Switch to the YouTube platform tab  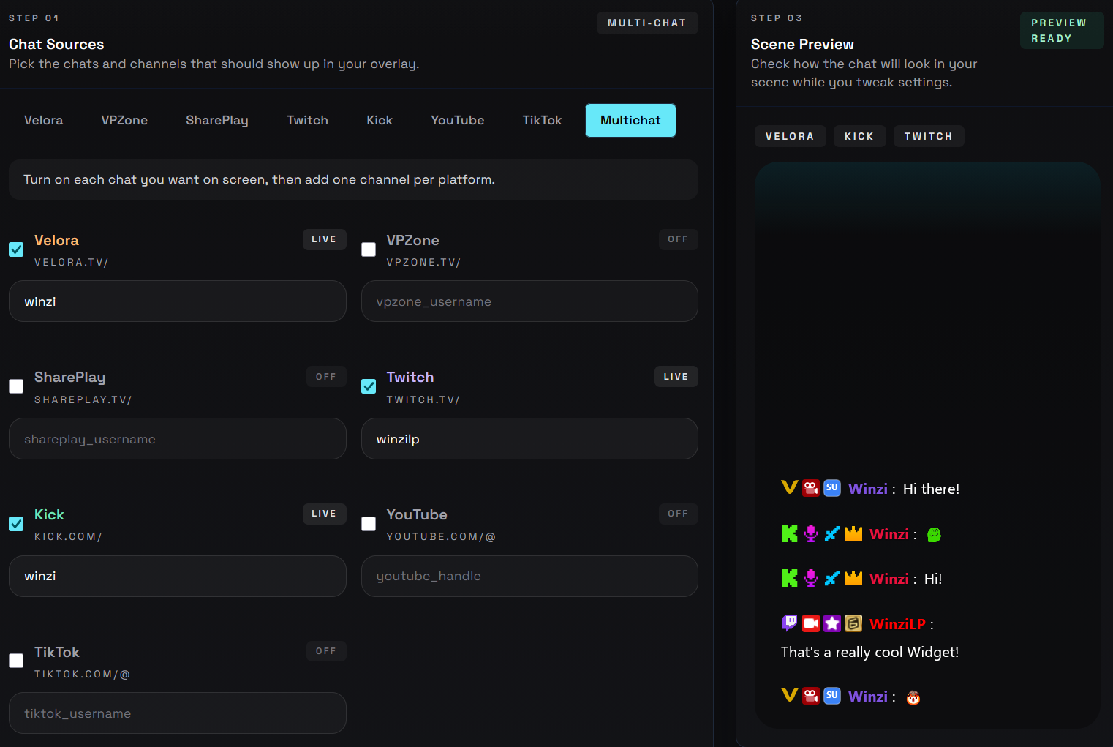point(457,120)
